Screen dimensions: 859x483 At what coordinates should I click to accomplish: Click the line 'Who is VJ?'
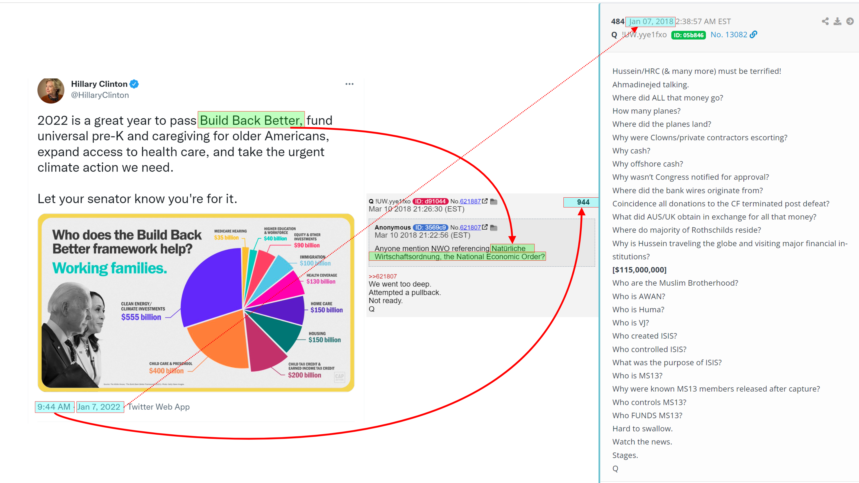[631, 322]
